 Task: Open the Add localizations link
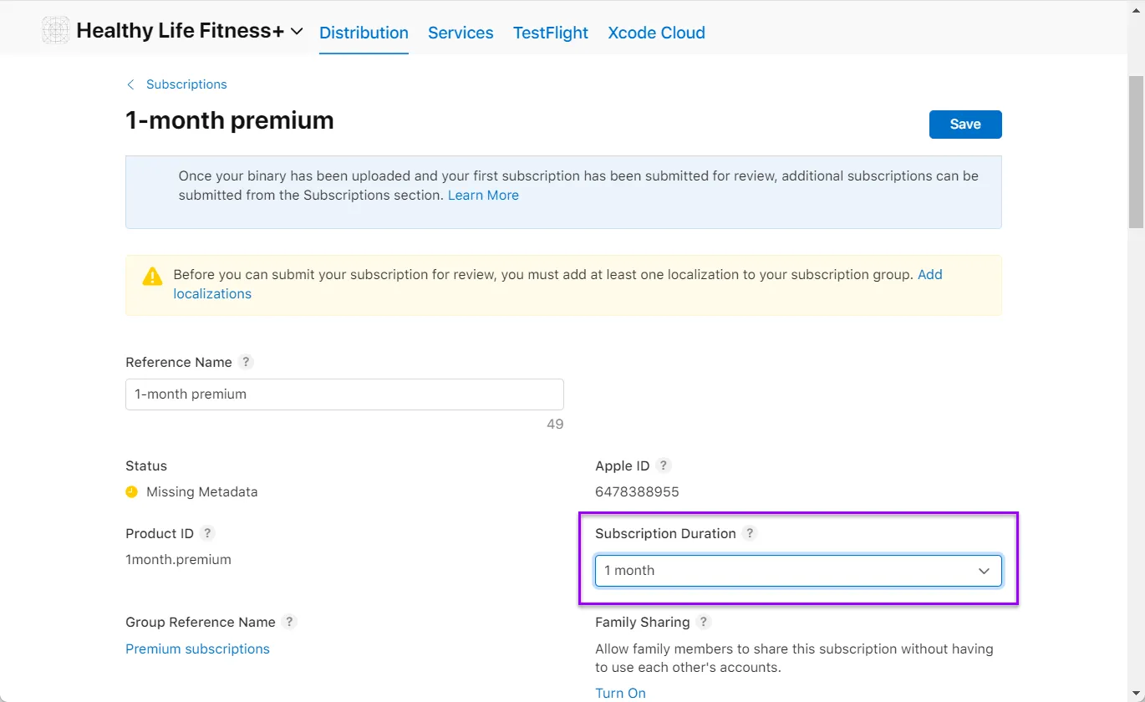(x=212, y=293)
